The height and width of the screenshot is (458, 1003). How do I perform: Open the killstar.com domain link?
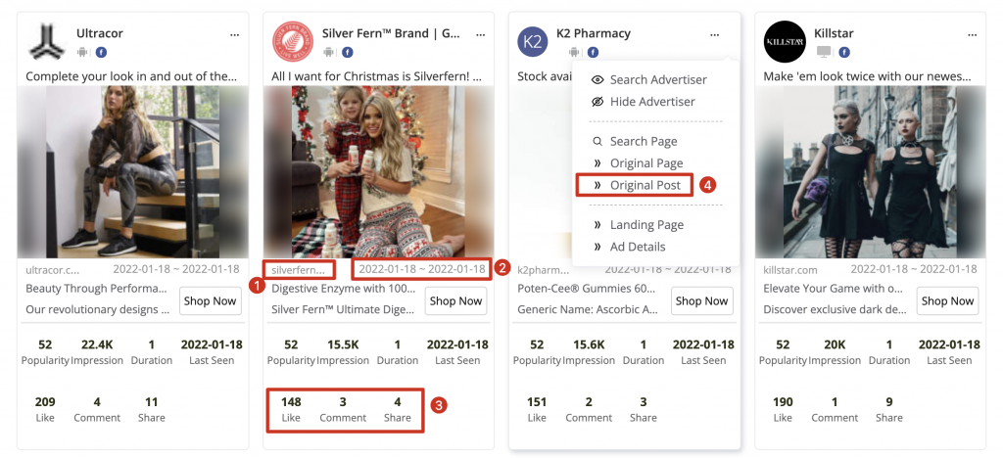[x=789, y=269]
